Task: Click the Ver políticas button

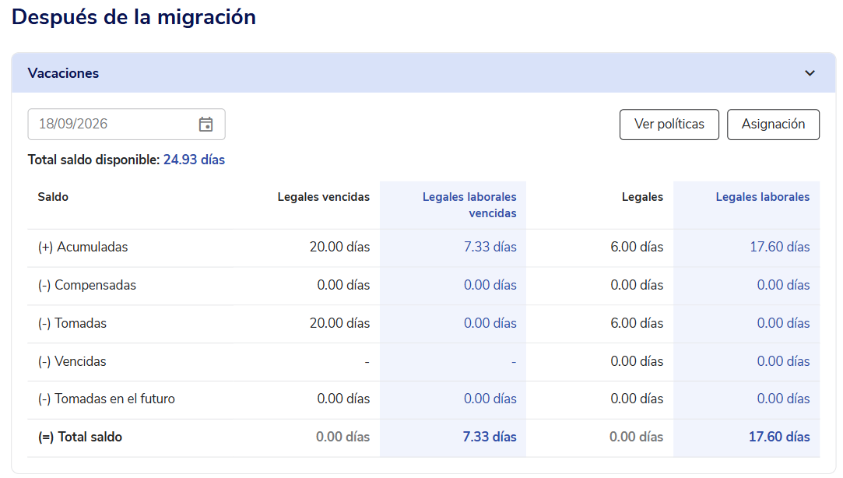Action: tap(669, 125)
